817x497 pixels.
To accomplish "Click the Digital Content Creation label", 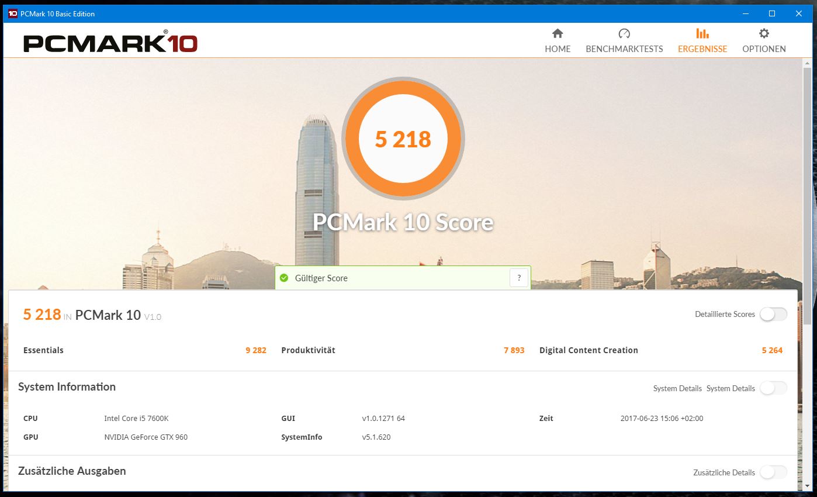I will tap(588, 350).
